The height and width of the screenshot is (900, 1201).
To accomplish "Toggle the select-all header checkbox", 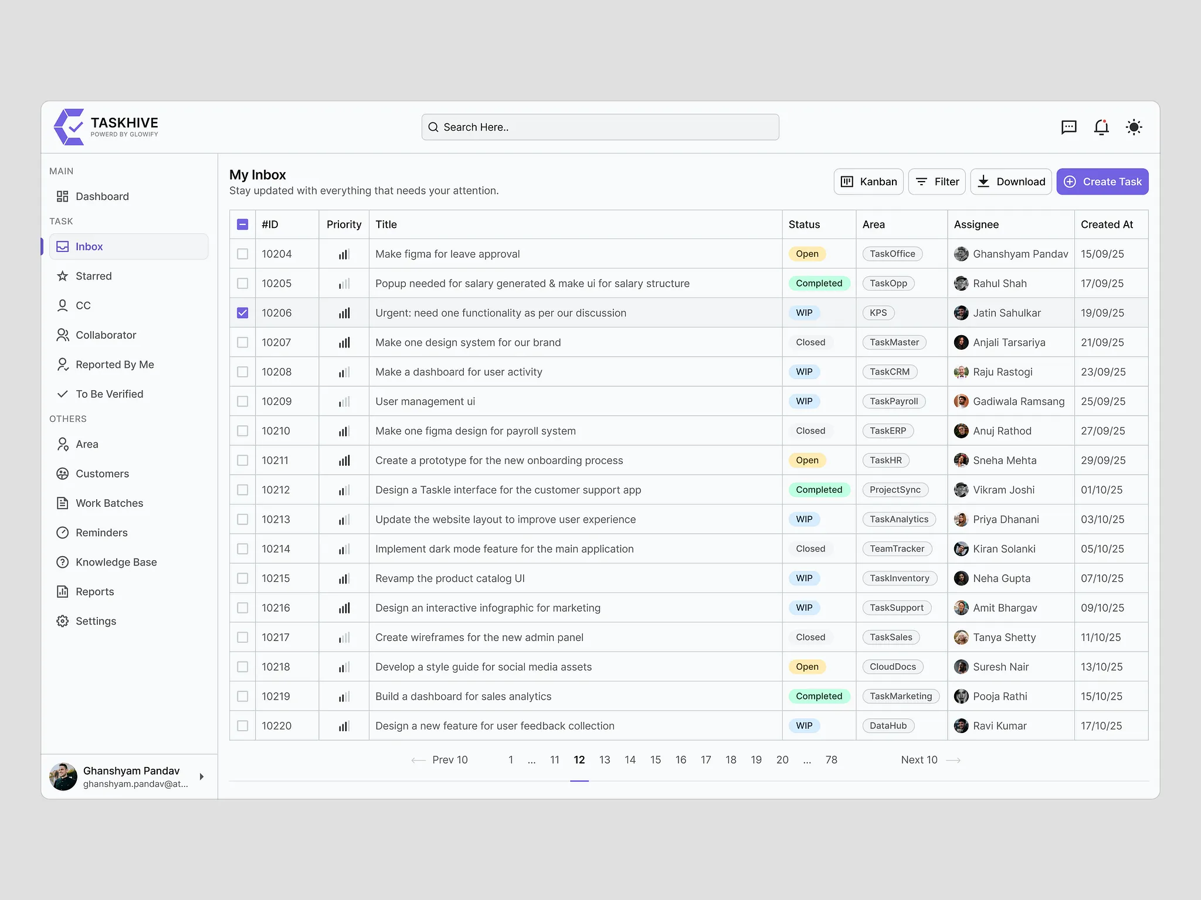I will pyautogui.click(x=242, y=224).
